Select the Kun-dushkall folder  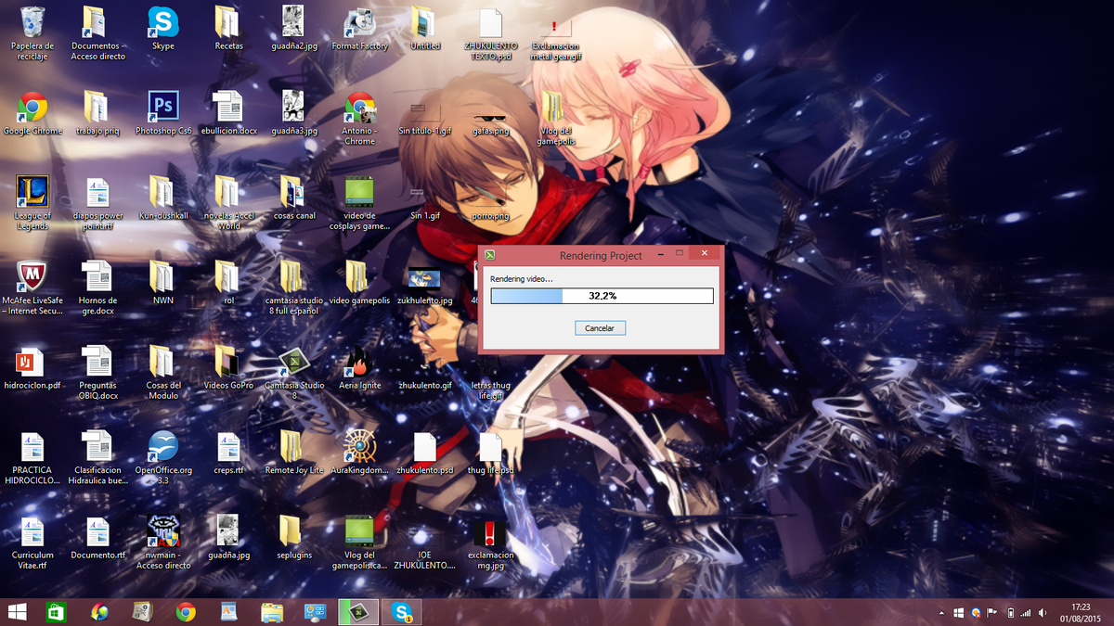click(163, 198)
